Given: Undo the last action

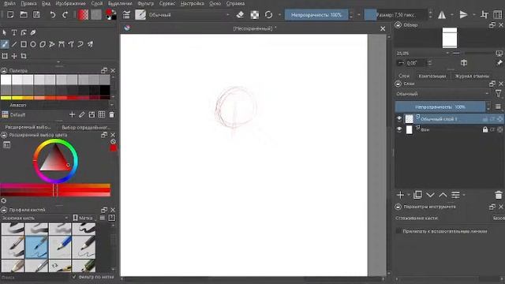Looking at the screenshot, I should 53,14.
